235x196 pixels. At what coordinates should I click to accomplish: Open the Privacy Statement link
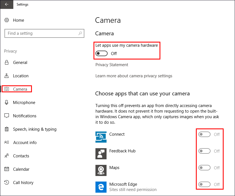[112, 65]
